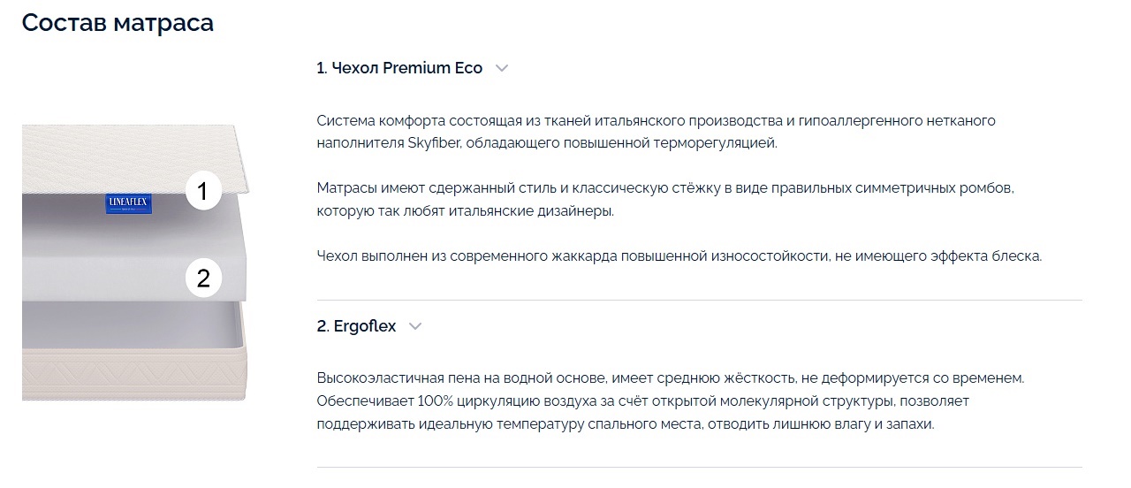Click the paragraph starting 'Чехол выполнен из'
This screenshot has height=488, width=1131.
tap(679, 256)
